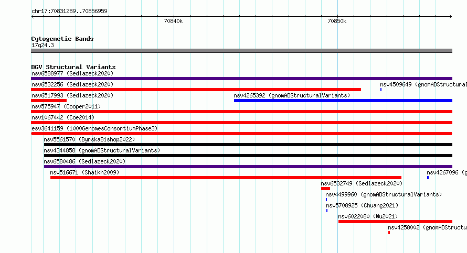The height and width of the screenshot is (253, 467).
Task: Click the black nsv4344858 variant bar
Action: point(248,156)
